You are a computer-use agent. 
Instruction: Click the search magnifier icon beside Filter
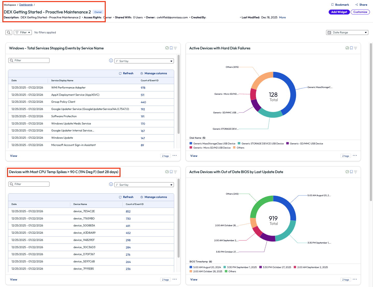(x=9, y=32)
